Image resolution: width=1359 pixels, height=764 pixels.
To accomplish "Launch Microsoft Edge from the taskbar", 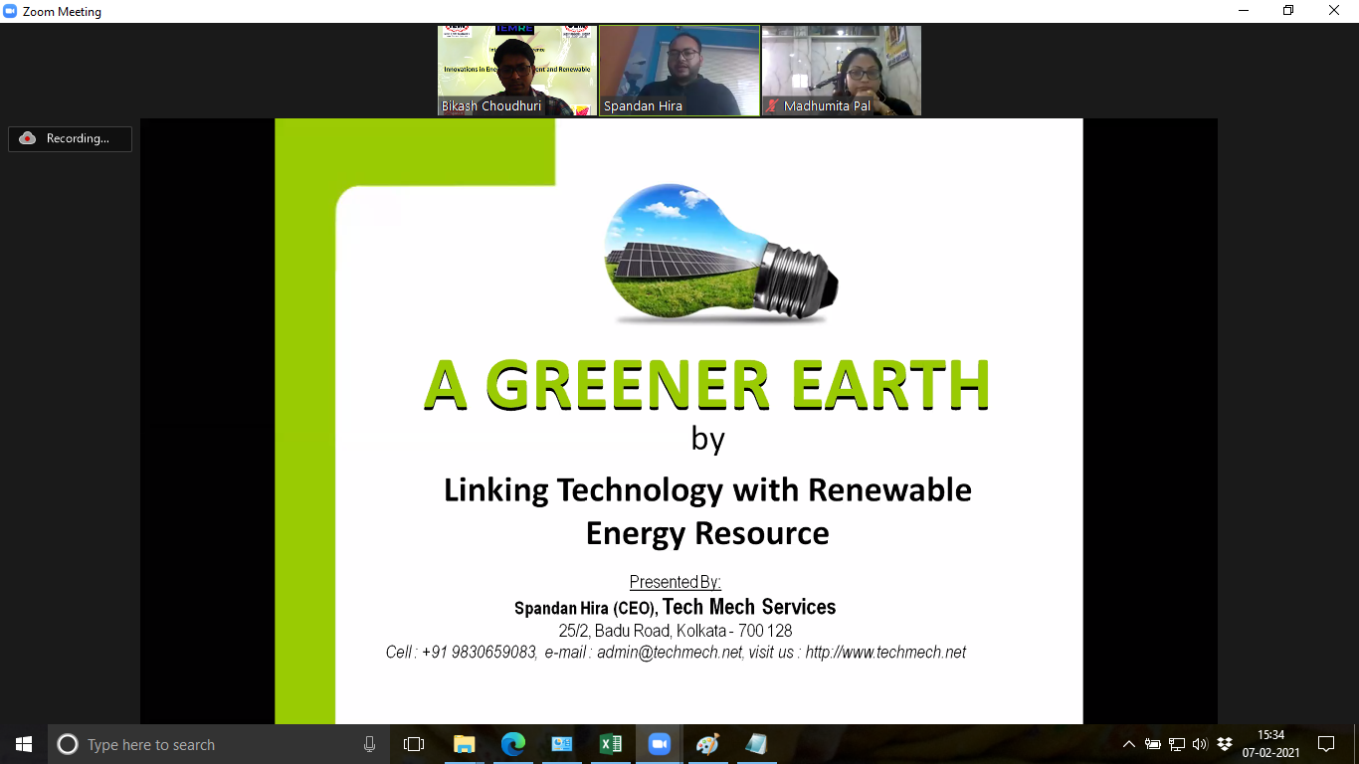I will click(512, 744).
